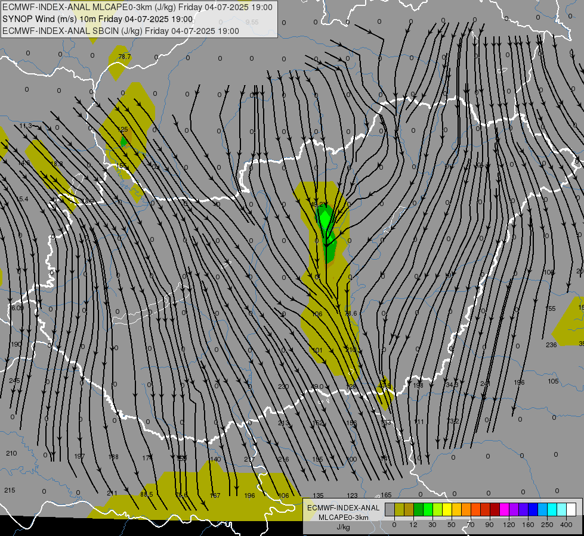Viewport: 584px width, 536px height.
Task: Click the map value '236'
Action: tap(551, 345)
